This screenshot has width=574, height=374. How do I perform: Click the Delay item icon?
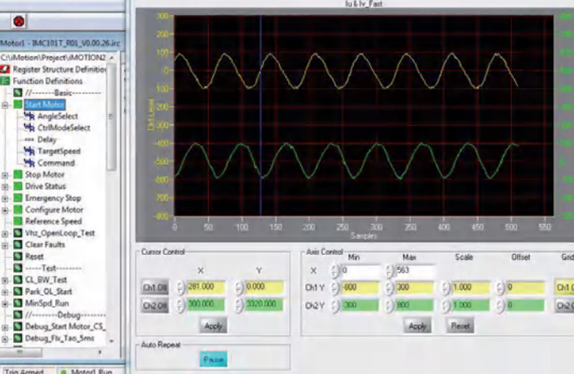pyautogui.click(x=29, y=139)
